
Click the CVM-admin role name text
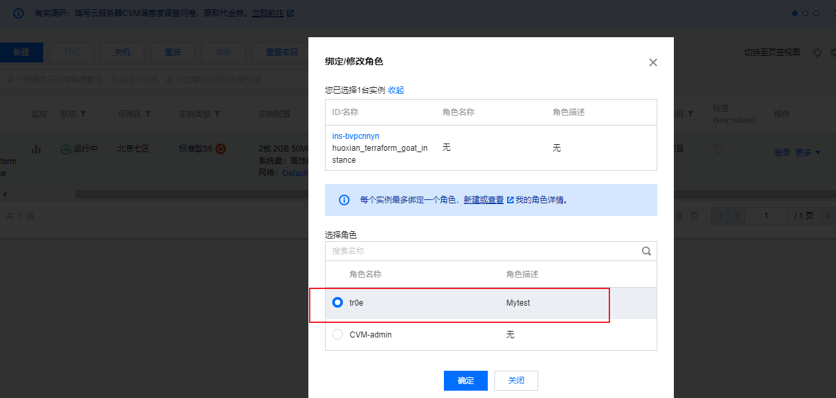pos(371,334)
